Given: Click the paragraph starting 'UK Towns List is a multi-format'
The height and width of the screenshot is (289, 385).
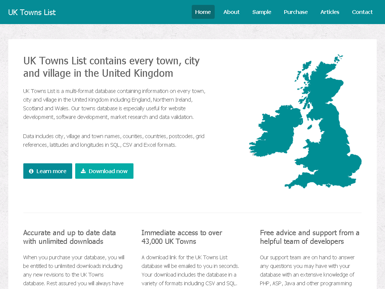Looking at the screenshot, I should pos(114,104).
